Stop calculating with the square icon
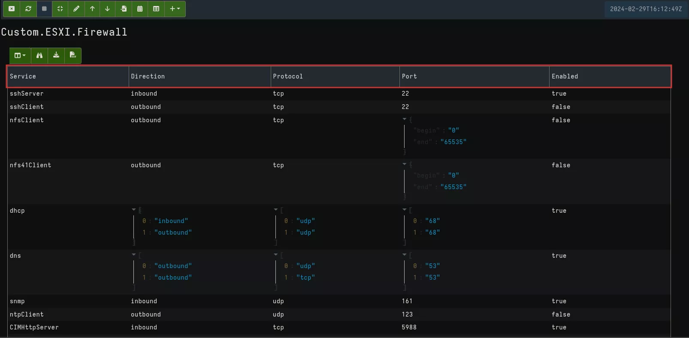This screenshot has height=338, width=689. coord(44,9)
